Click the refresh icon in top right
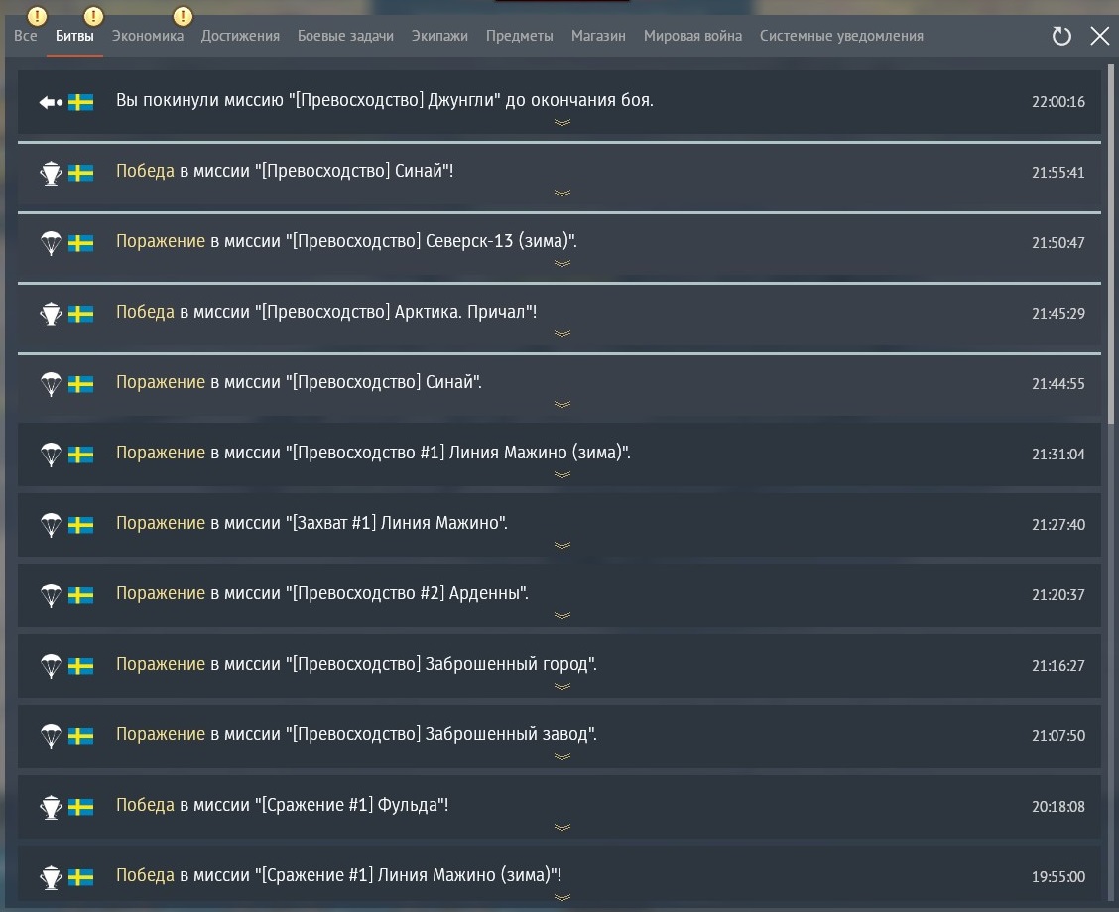This screenshot has height=912, width=1119. tap(1061, 37)
